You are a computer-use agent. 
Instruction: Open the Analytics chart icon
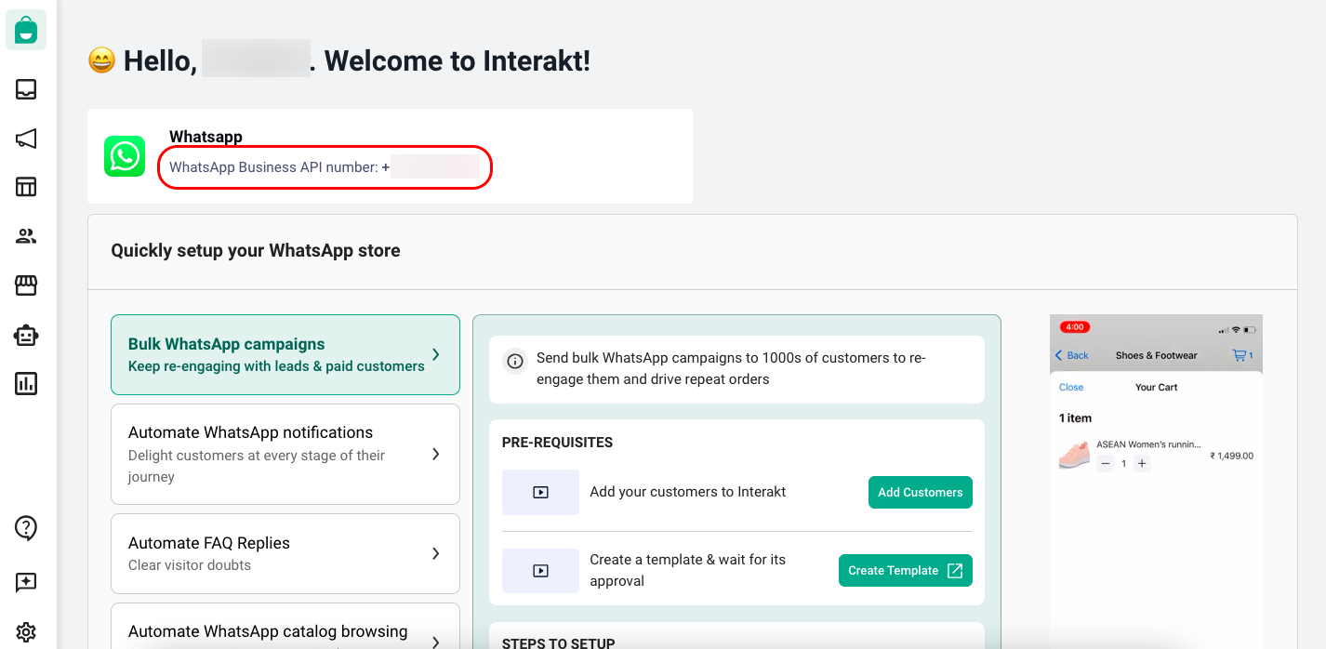tap(26, 383)
